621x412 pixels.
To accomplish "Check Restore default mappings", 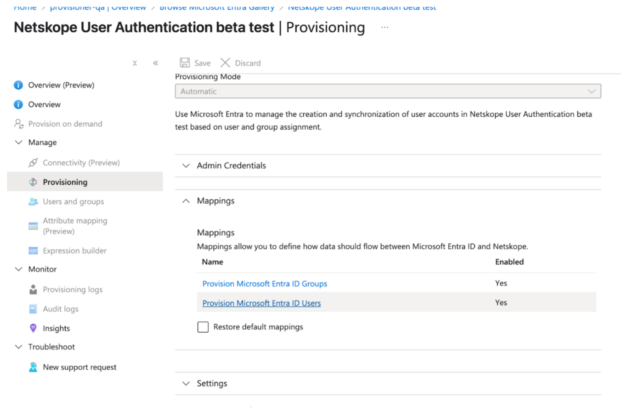I will coord(203,327).
